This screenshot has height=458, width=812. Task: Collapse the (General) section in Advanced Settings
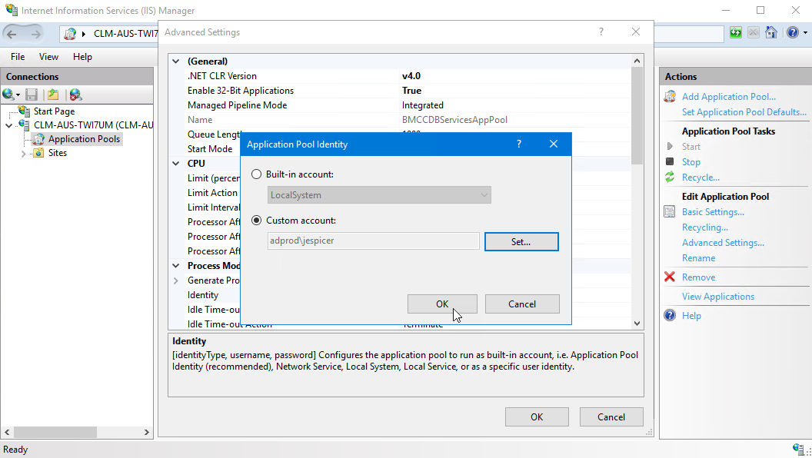point(176,61)
